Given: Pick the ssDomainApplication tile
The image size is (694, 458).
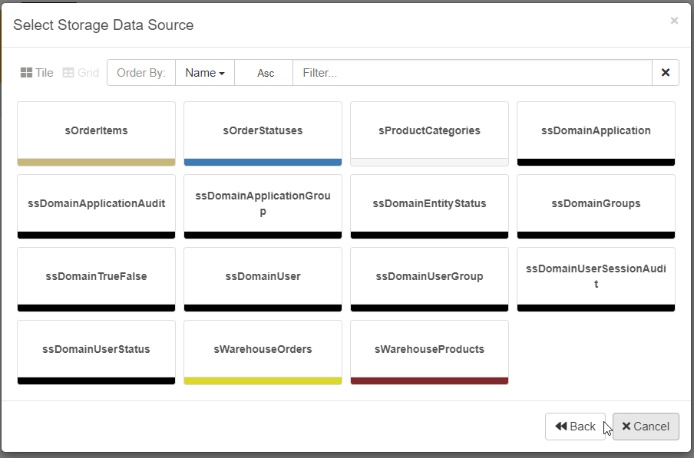Looking at the screenshot, I should [596, 131].
